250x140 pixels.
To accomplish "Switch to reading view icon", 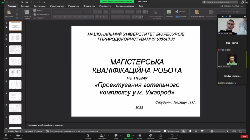I will click(196, 131).
